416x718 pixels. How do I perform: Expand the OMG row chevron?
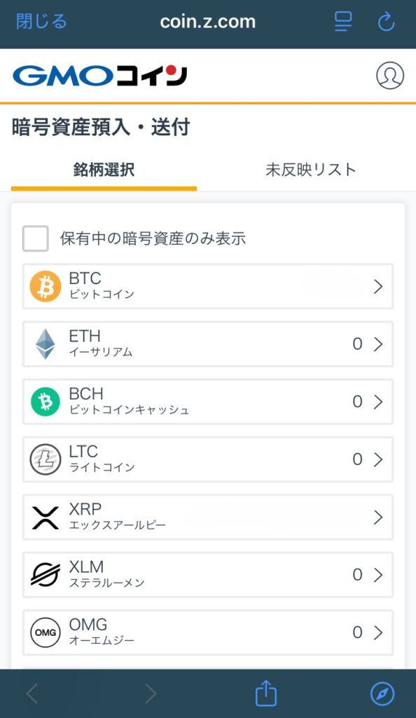[378, 632]
